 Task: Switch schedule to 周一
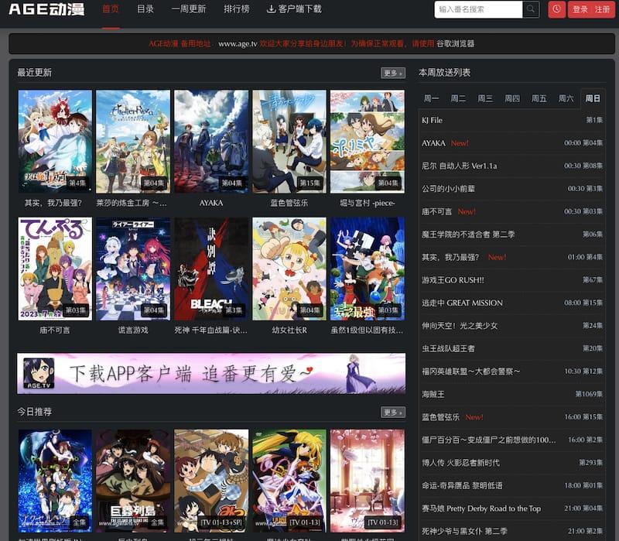point(431,98)
